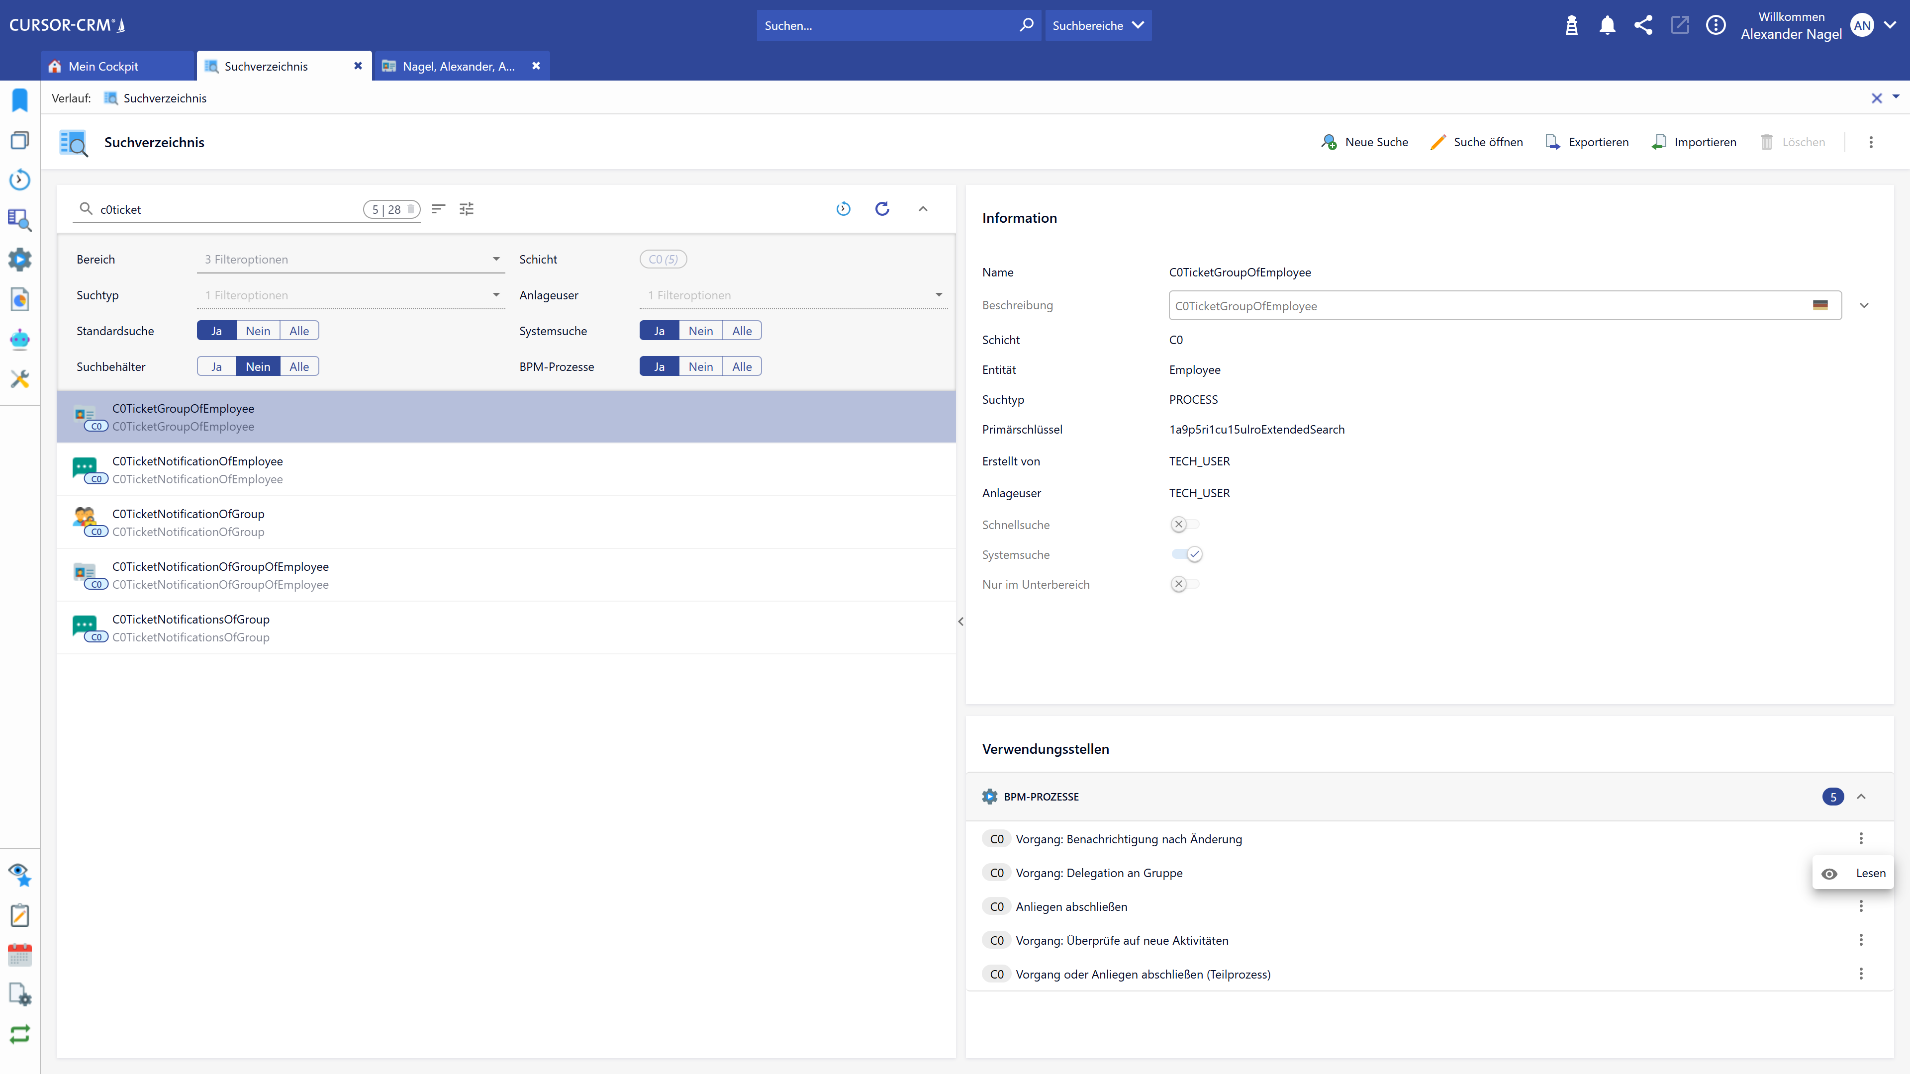Open the calendar icon in left sidebar
1910x1074 pixels.
(x=20, y=955)
